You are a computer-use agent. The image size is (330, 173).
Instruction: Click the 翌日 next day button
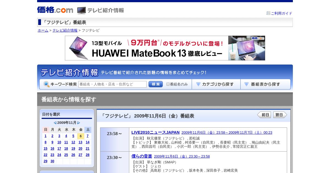coord(280,115)
